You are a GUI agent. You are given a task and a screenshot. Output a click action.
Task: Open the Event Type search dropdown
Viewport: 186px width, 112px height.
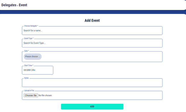[x=92, y=43]
